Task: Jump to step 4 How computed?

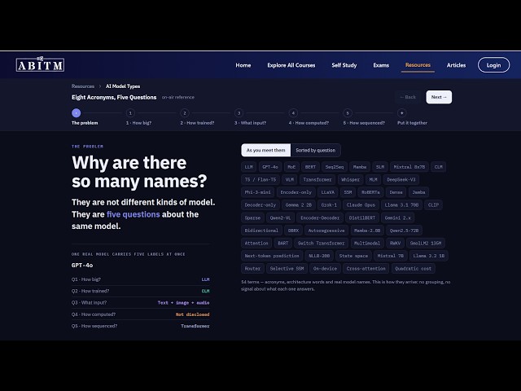Action: click(293, 113)
